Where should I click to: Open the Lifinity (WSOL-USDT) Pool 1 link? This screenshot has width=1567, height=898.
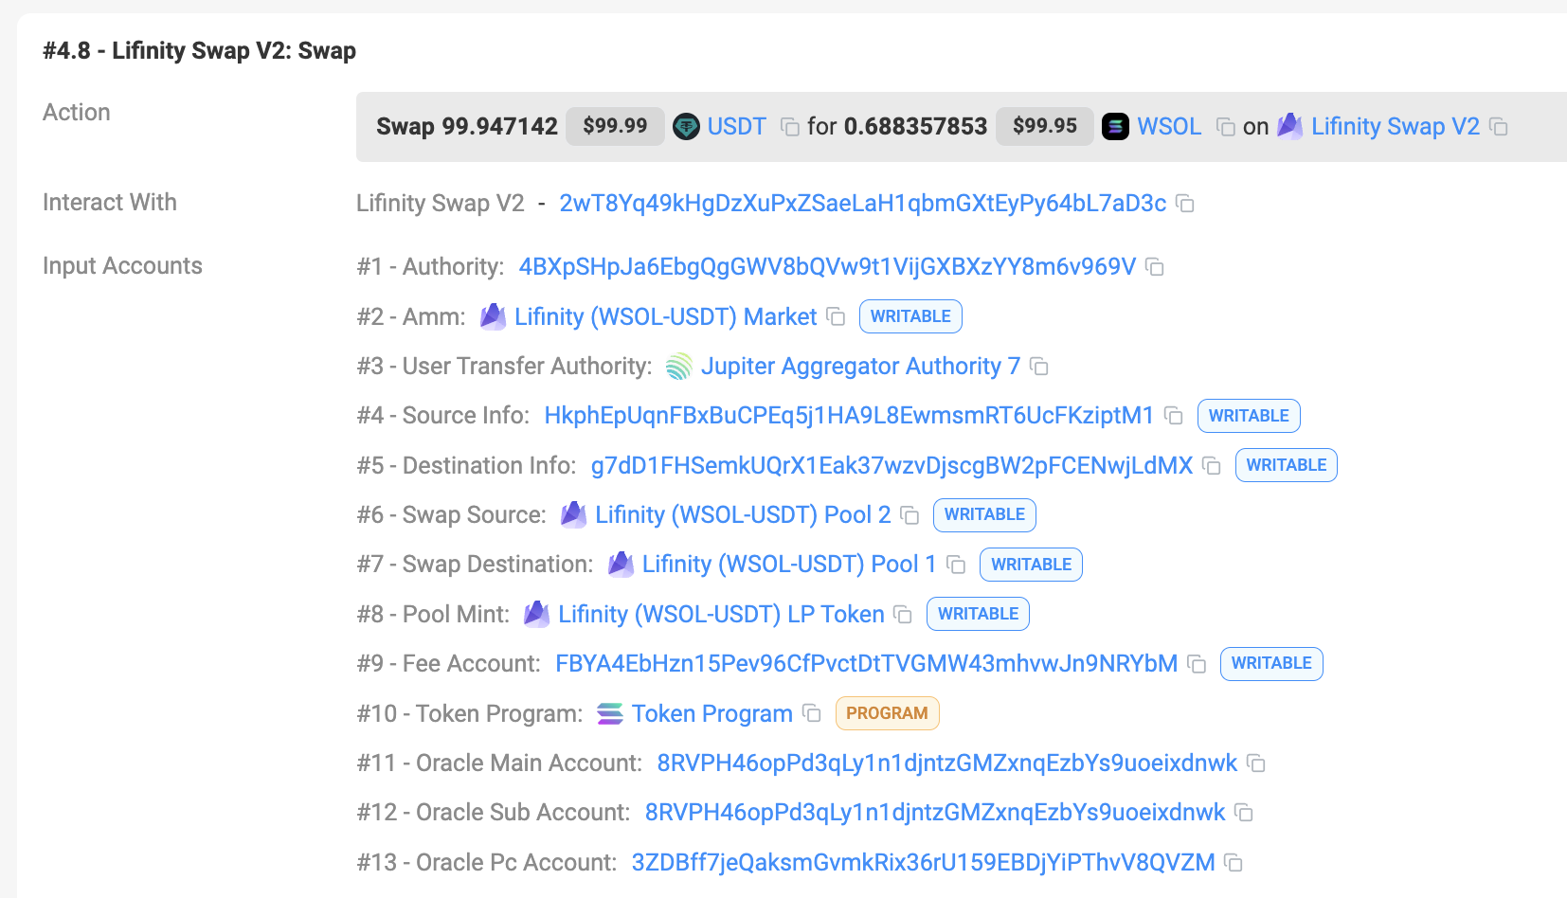click(786, 564)
